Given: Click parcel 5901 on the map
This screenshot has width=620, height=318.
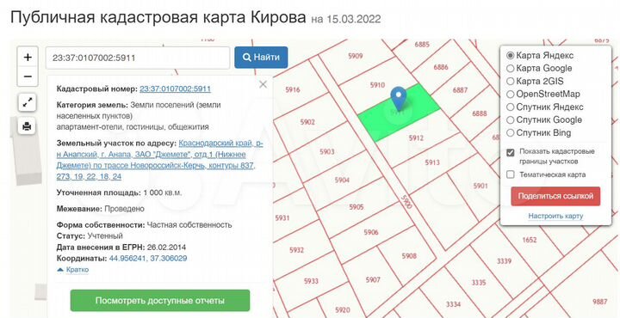Looking at the screenshot, I should 480,186.
